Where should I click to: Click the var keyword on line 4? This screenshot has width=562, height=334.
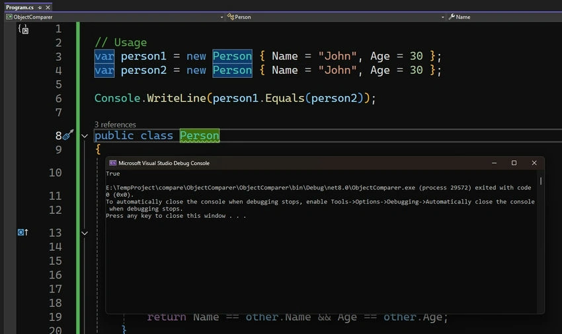tap(104, 70)
